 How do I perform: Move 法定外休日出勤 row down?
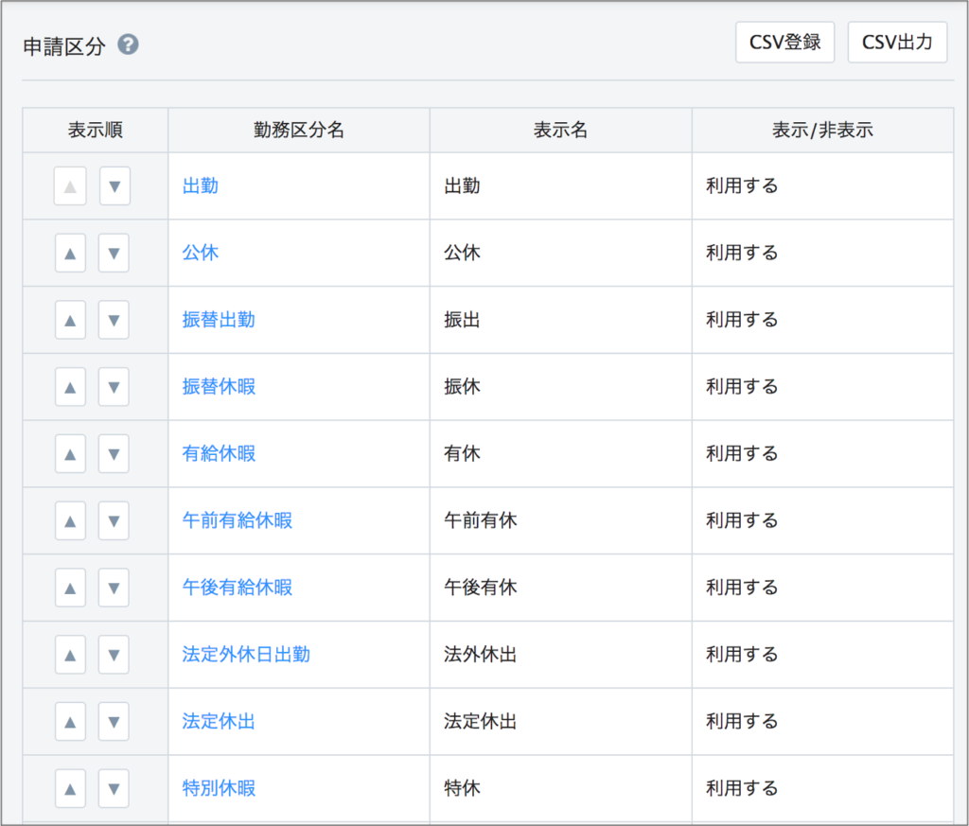[115, 654]
